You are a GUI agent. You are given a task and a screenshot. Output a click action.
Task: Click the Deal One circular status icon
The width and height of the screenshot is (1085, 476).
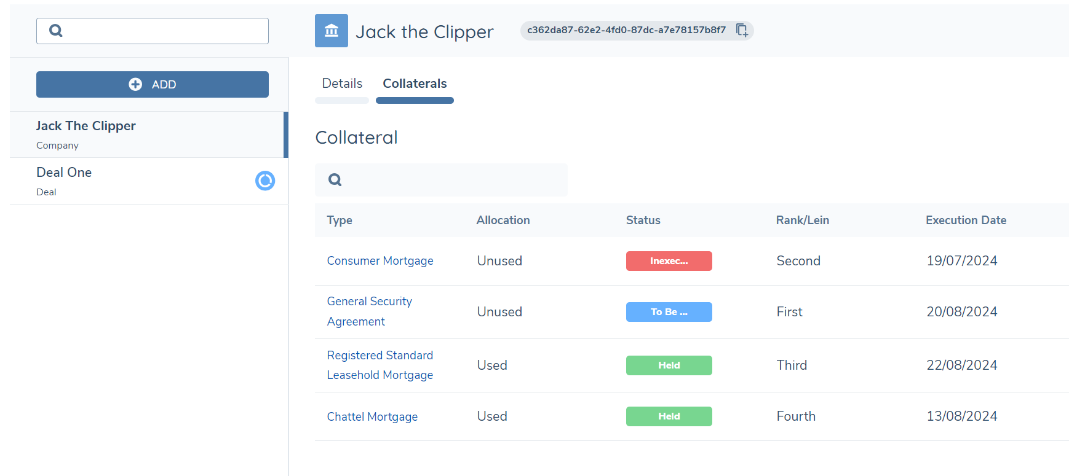coord(265,181)
